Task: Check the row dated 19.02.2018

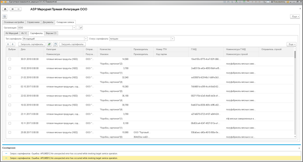Action: tap(10, 69)
